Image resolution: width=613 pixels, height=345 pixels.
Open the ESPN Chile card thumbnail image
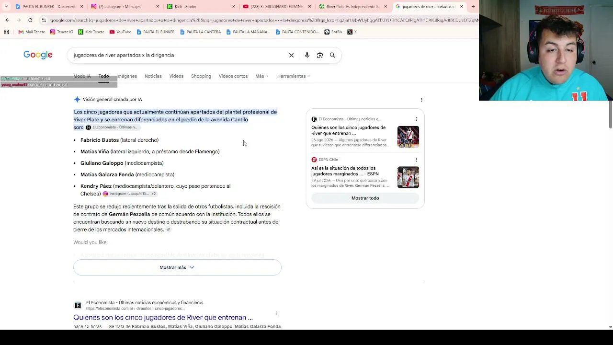click(x=408, y=177)
